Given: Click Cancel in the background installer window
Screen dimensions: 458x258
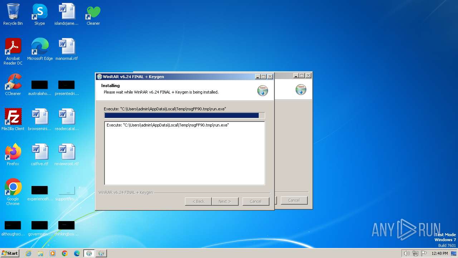Looking at the screenshot, I should point(294,200).
